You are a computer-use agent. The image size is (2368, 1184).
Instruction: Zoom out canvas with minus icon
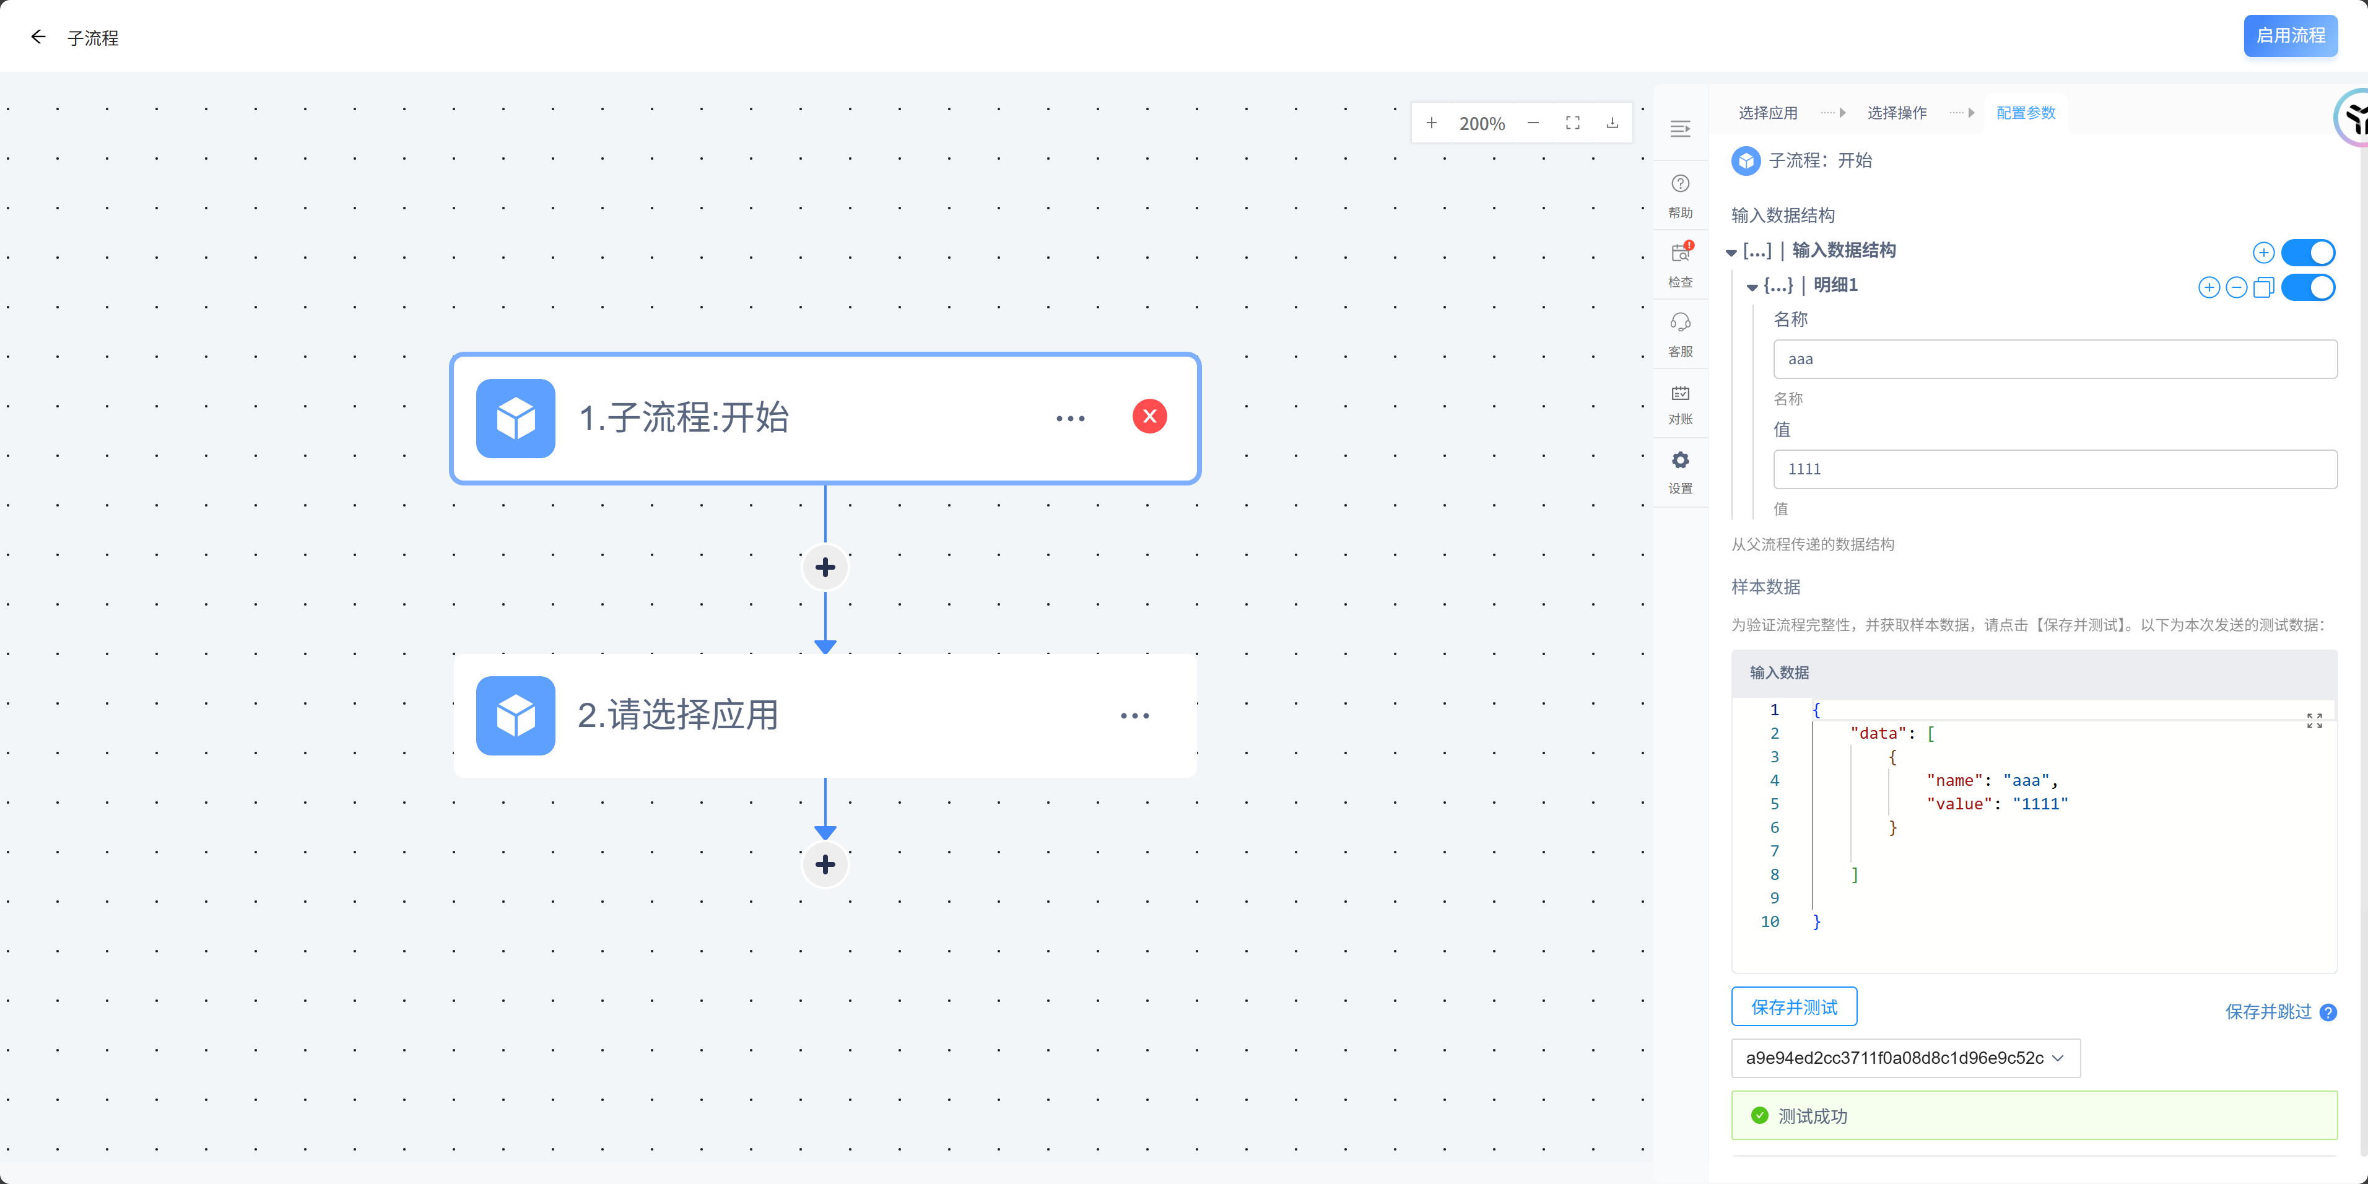[x=1533, y=123]
